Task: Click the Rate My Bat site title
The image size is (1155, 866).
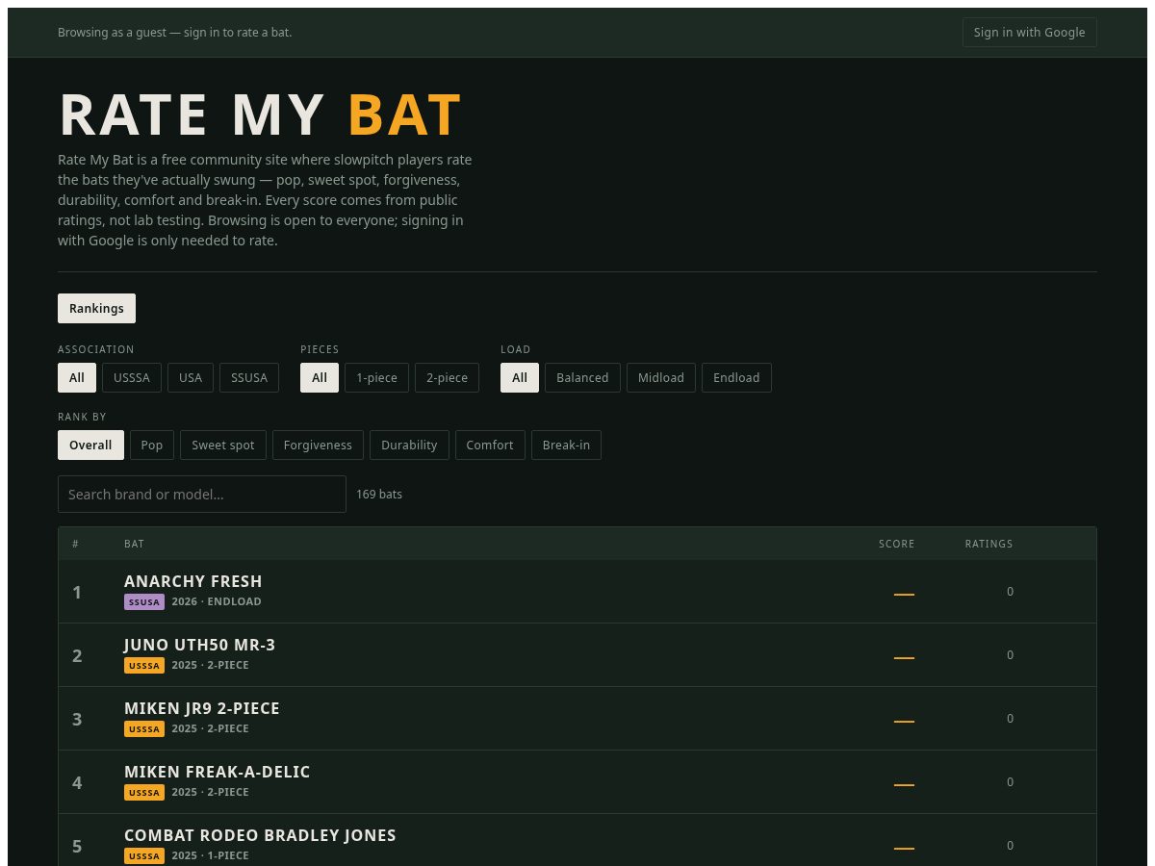Action: tap(261, 115)
